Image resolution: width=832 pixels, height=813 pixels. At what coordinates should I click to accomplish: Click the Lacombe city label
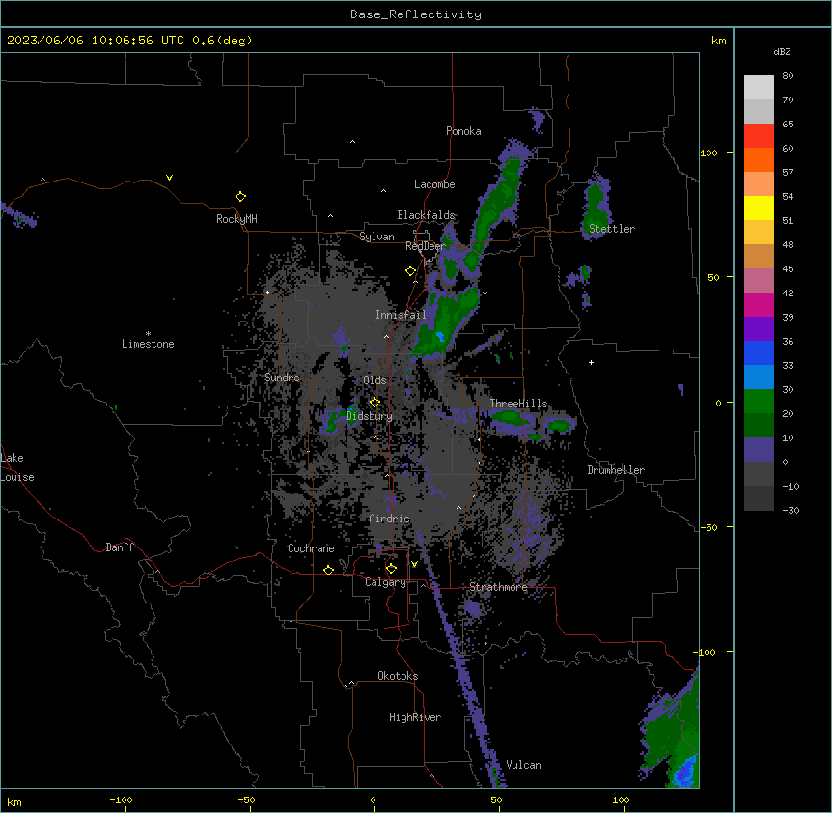pyautogui.click(x=434, y=184)
